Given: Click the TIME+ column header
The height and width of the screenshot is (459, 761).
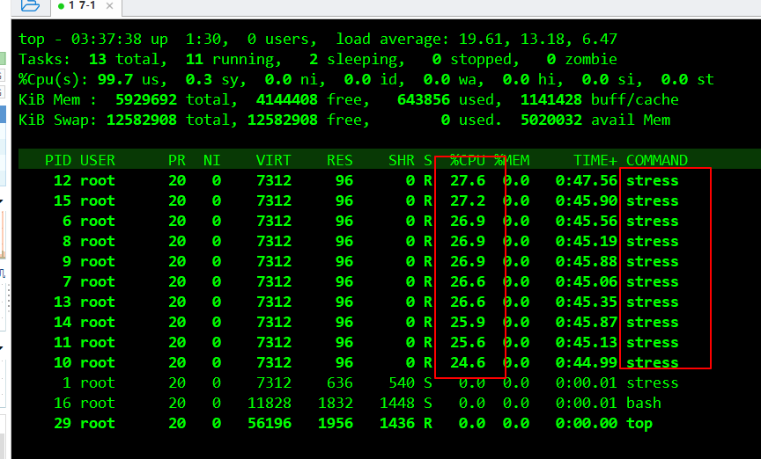Looking at the screenshot, I should [595, 160].
